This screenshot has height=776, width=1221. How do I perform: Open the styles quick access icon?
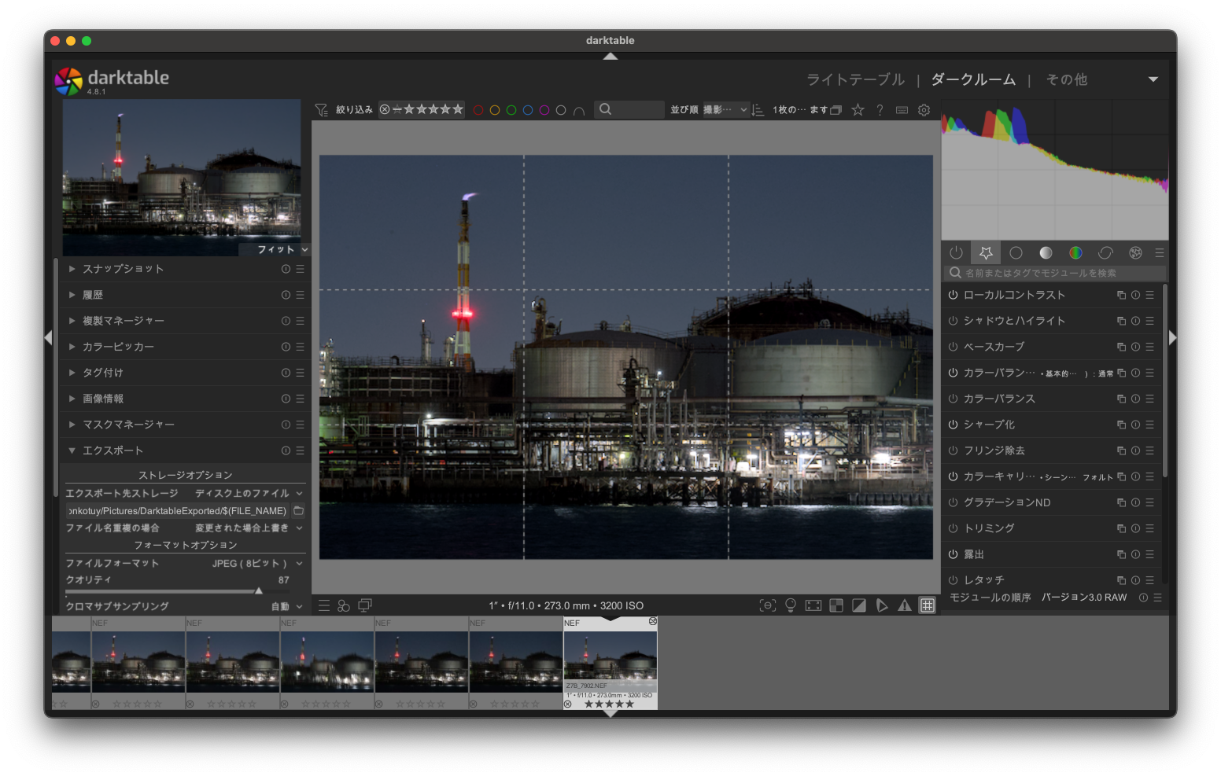pyautogui.click(x=344, y=605)
